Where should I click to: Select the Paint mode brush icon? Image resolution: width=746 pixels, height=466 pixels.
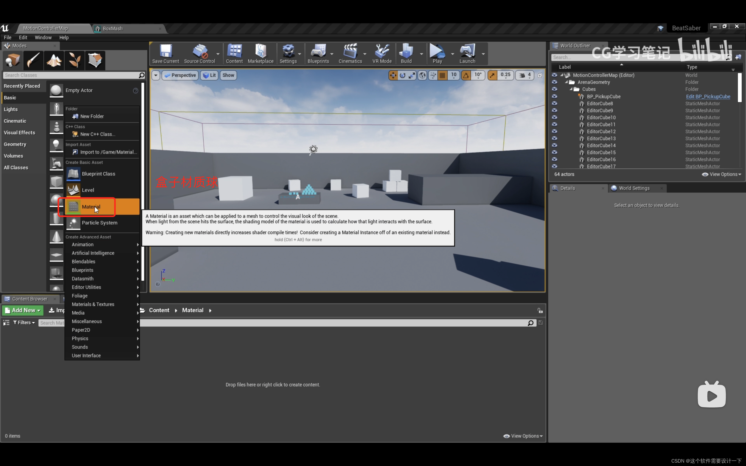click(33, 60)
